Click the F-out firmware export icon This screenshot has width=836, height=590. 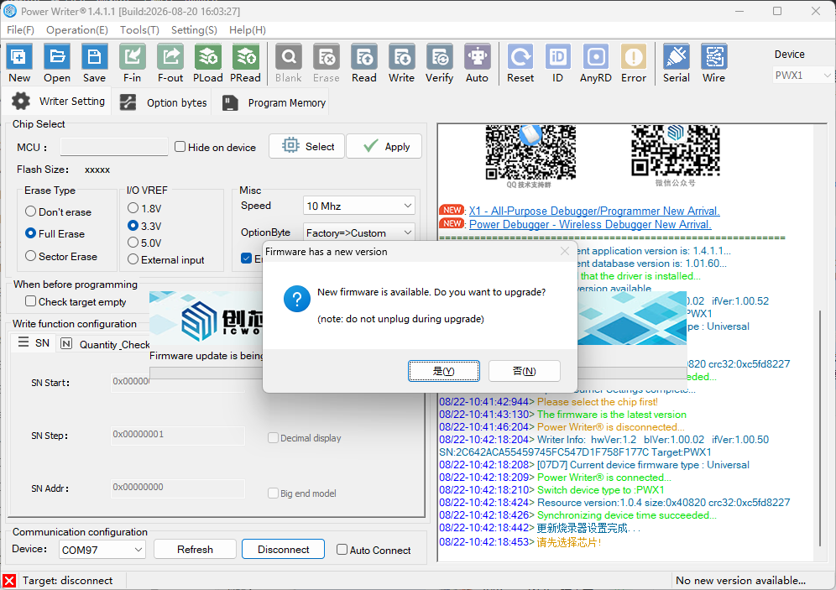pyautogui.click(x=170, y=57)
